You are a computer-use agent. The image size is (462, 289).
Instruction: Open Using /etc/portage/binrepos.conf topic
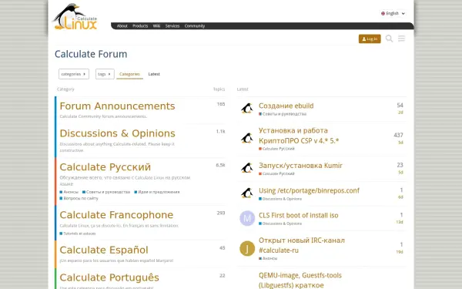click(309, 190)
